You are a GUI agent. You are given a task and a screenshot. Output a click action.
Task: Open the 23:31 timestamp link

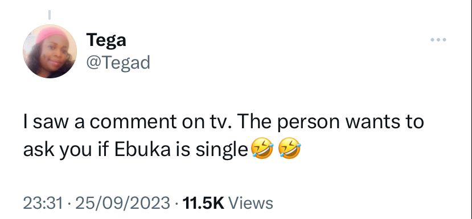point(43,203)
